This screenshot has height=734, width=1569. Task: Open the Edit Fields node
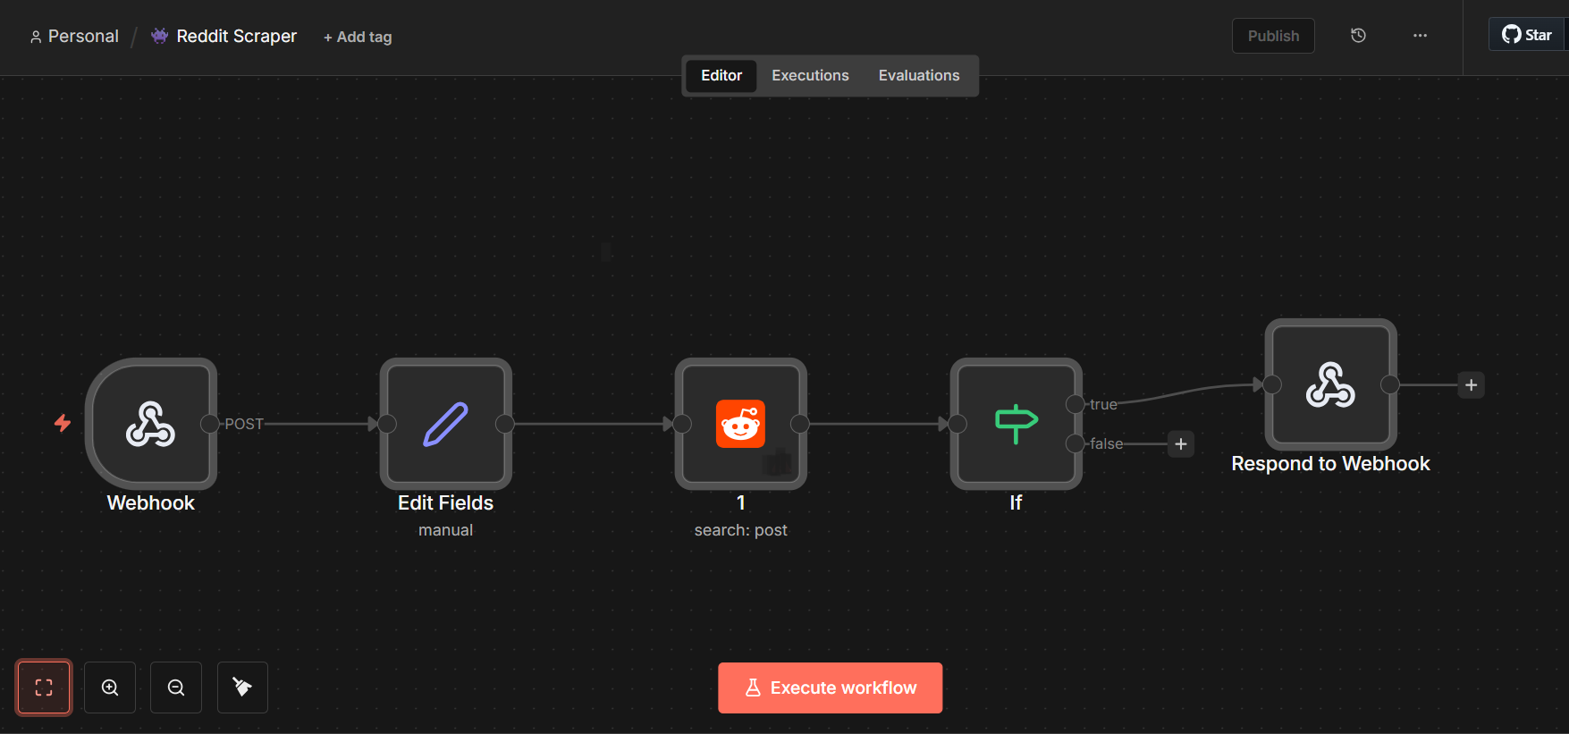coord(446,424)
